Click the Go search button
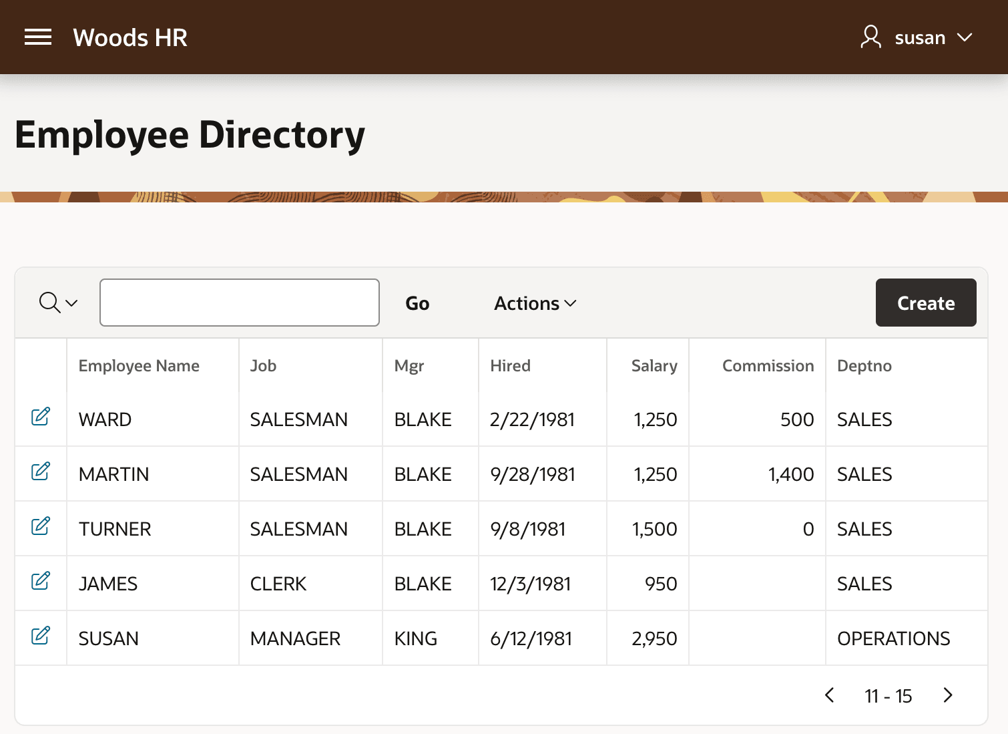 [417, 303]
